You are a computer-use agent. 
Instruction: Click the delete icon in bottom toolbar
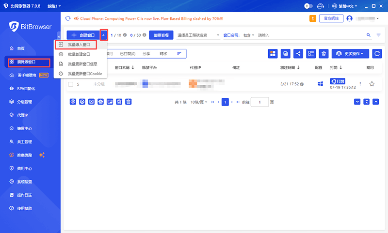click(129, 102)
